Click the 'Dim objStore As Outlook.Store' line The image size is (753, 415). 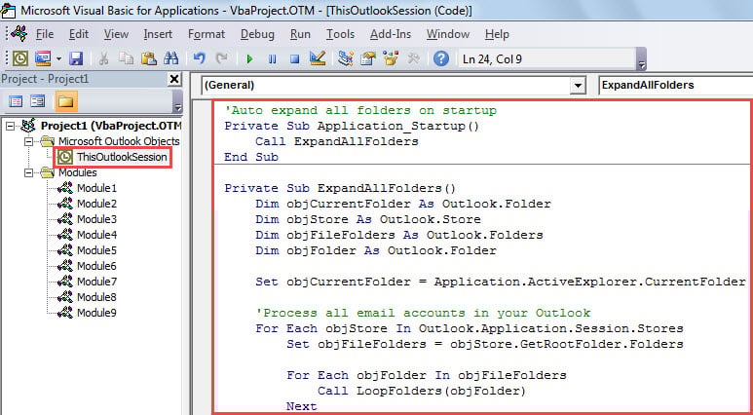point(368,219)
